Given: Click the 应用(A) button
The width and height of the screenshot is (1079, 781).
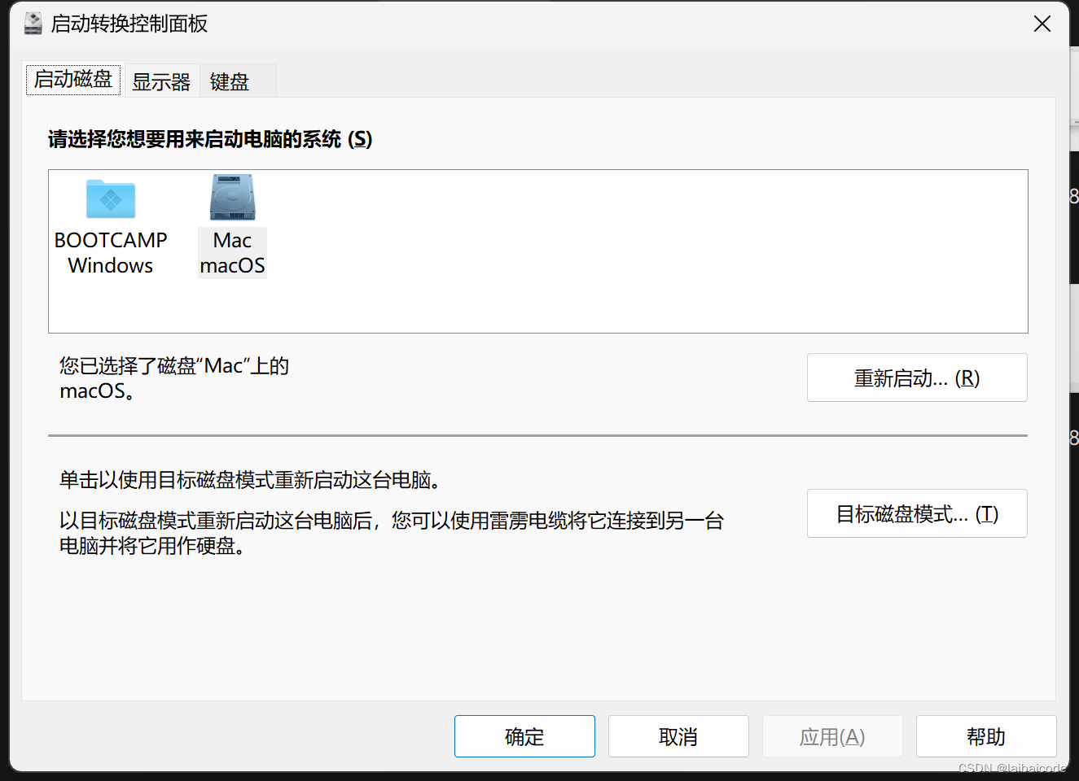Looking at the screenshot, I should pyautogui.click(x=832, y=736).
